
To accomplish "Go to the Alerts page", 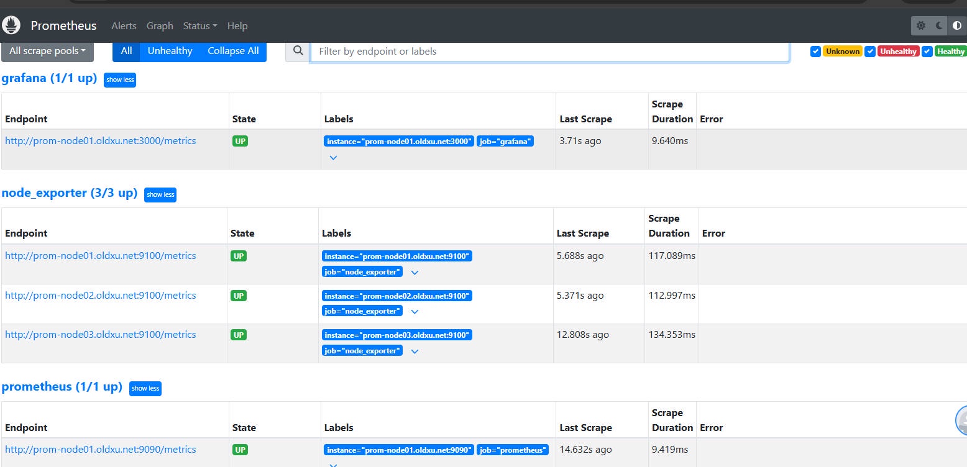I will coord(124,25).
